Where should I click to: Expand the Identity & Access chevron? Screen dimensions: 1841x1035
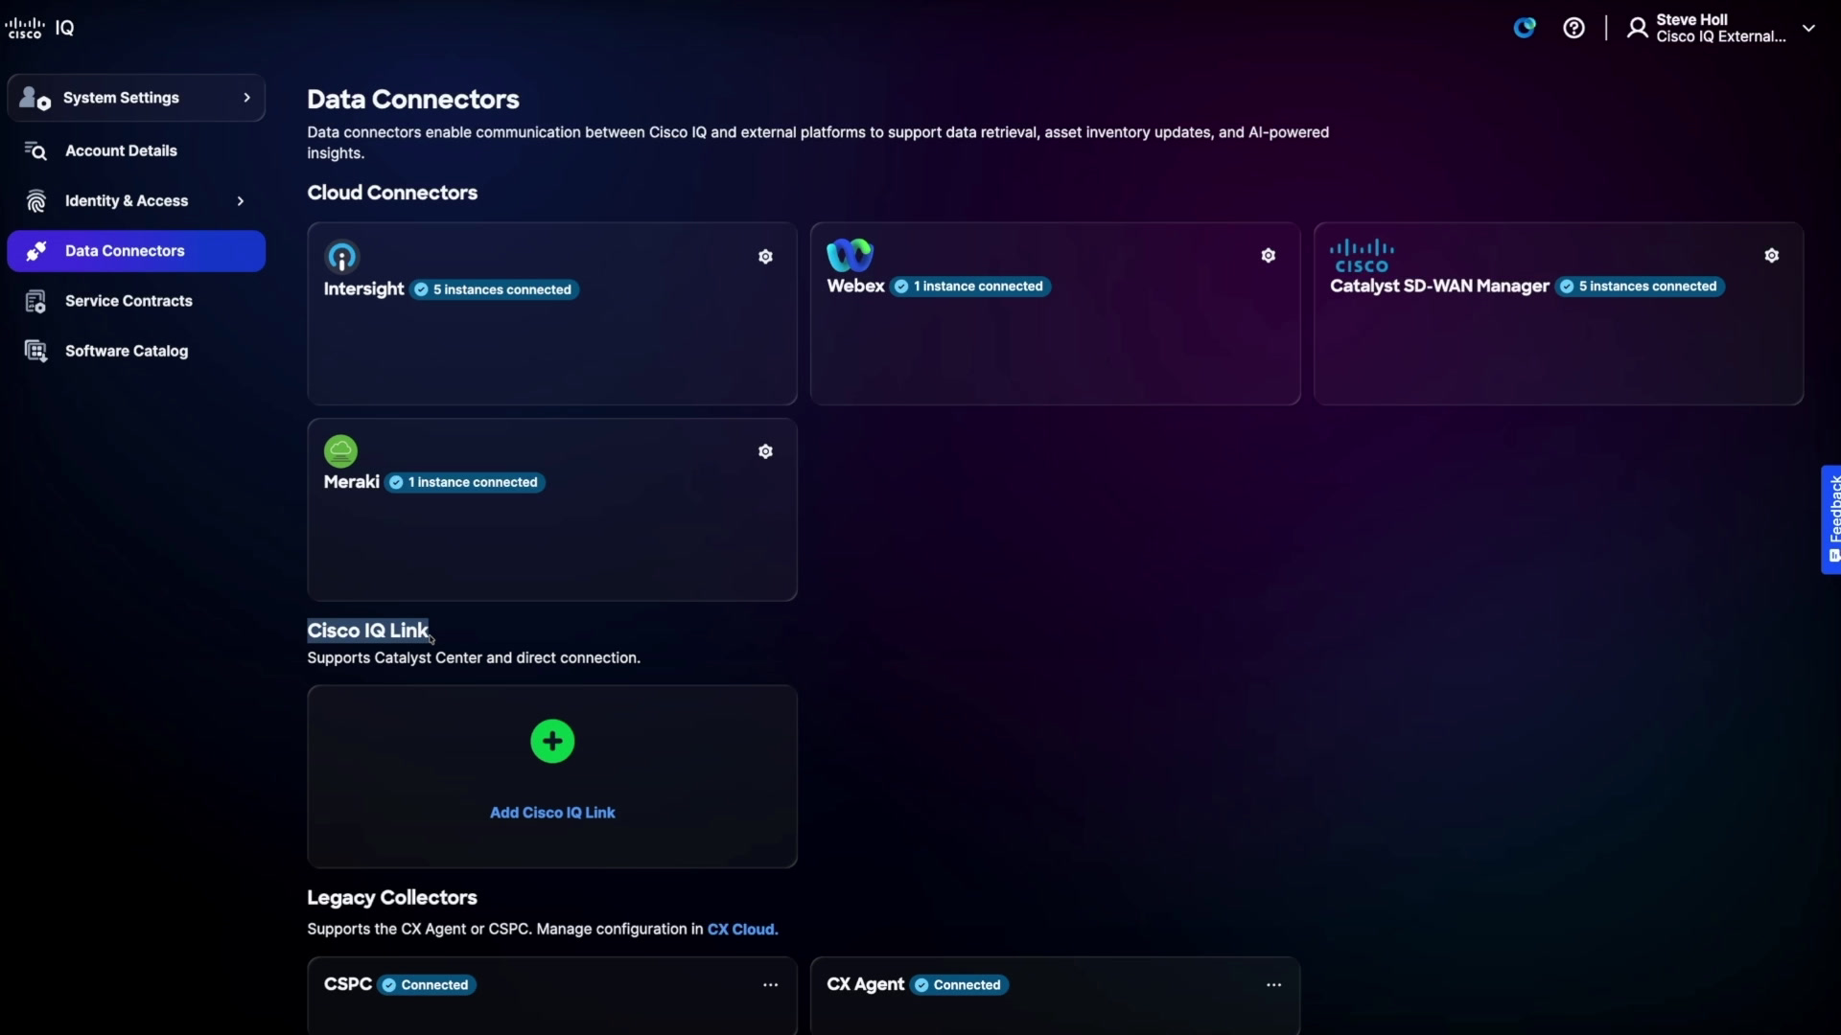pos(240,201)
